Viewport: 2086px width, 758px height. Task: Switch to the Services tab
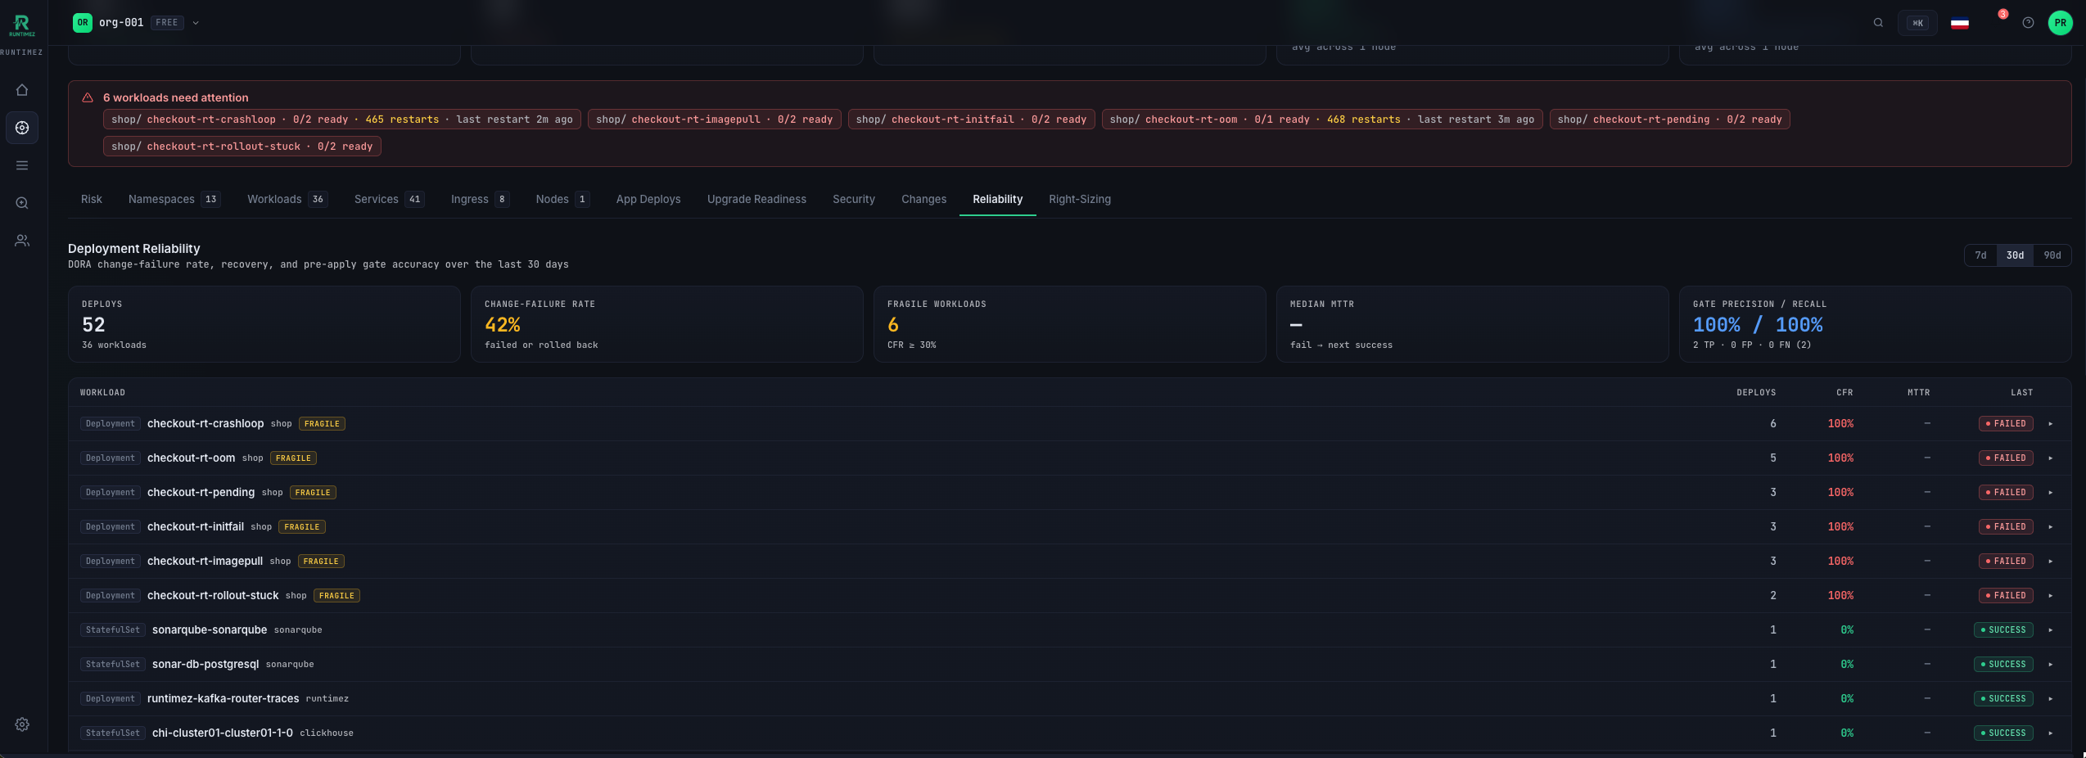[389, 200]
